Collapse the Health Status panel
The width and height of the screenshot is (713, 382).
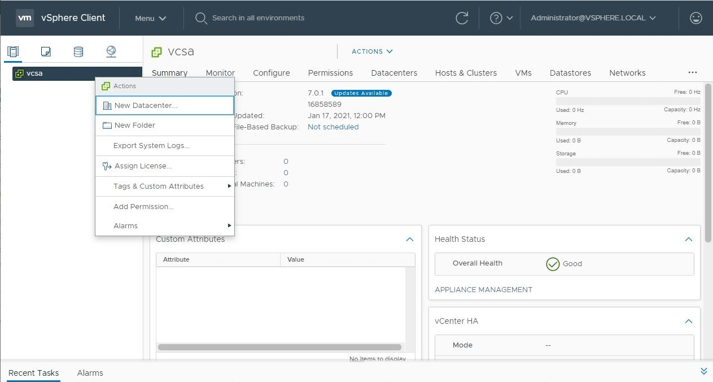coord(688,240)
